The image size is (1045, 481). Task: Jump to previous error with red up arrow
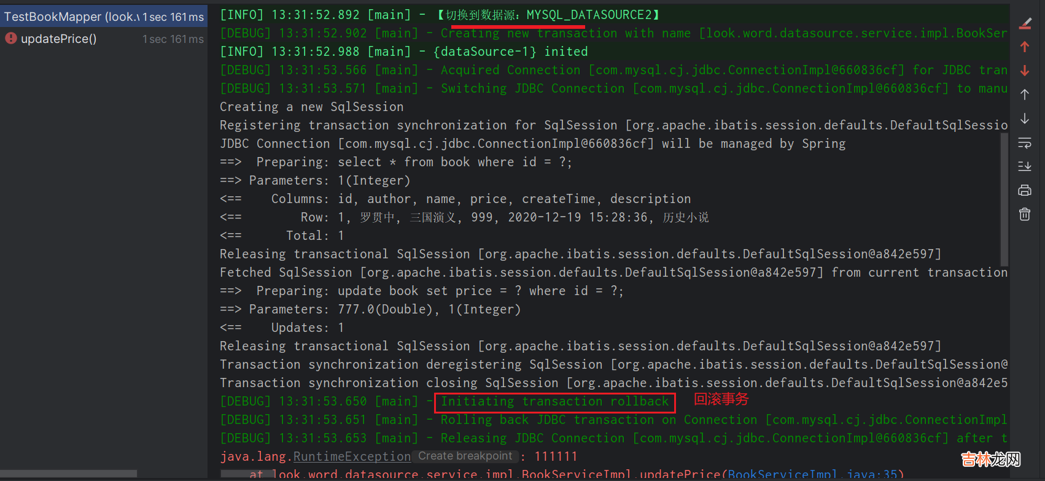coord(1025,47)
